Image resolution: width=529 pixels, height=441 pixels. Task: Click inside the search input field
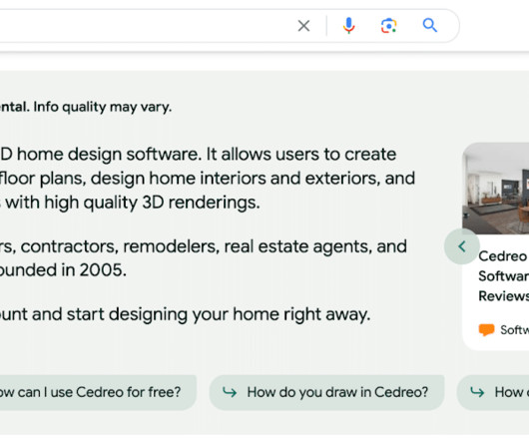(x=145, y=26)
